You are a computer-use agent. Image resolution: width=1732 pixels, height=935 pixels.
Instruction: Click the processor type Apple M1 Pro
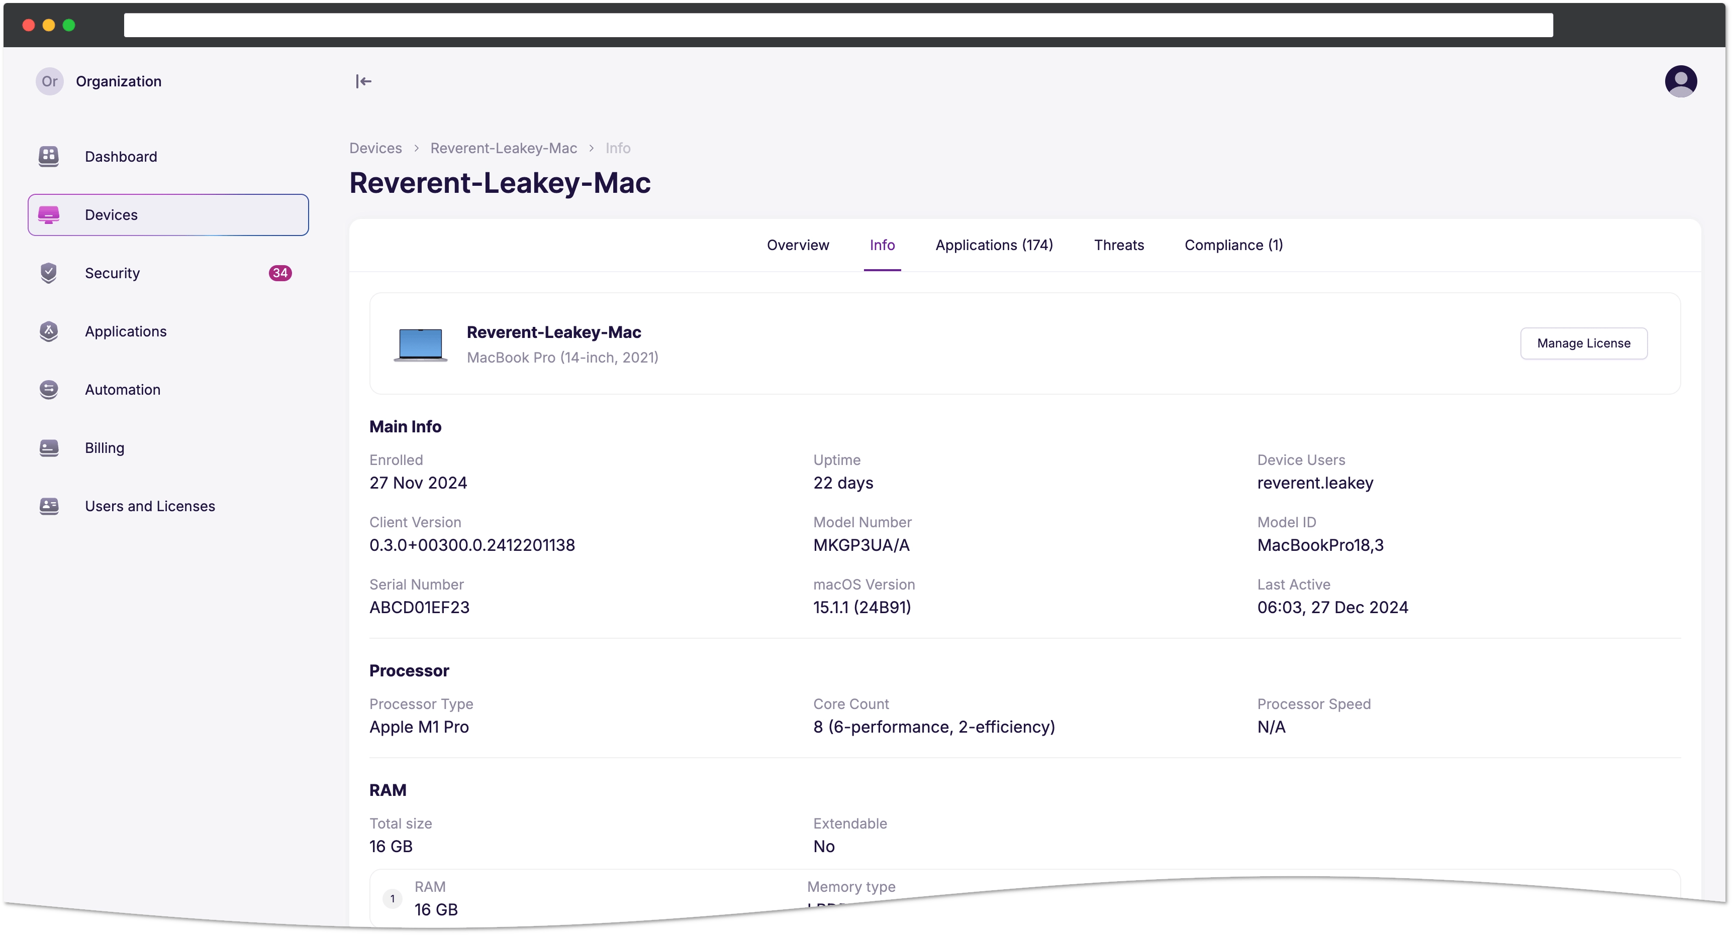coord(419,727)
